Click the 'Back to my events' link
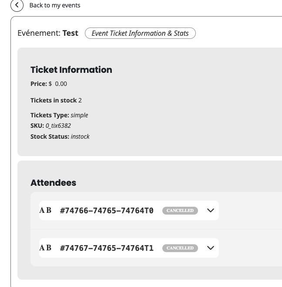Screen dimensions: 282x287 coord(55,5)
